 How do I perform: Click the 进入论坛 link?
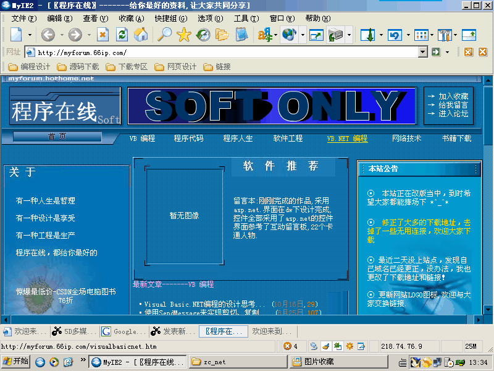click(453, 114)
